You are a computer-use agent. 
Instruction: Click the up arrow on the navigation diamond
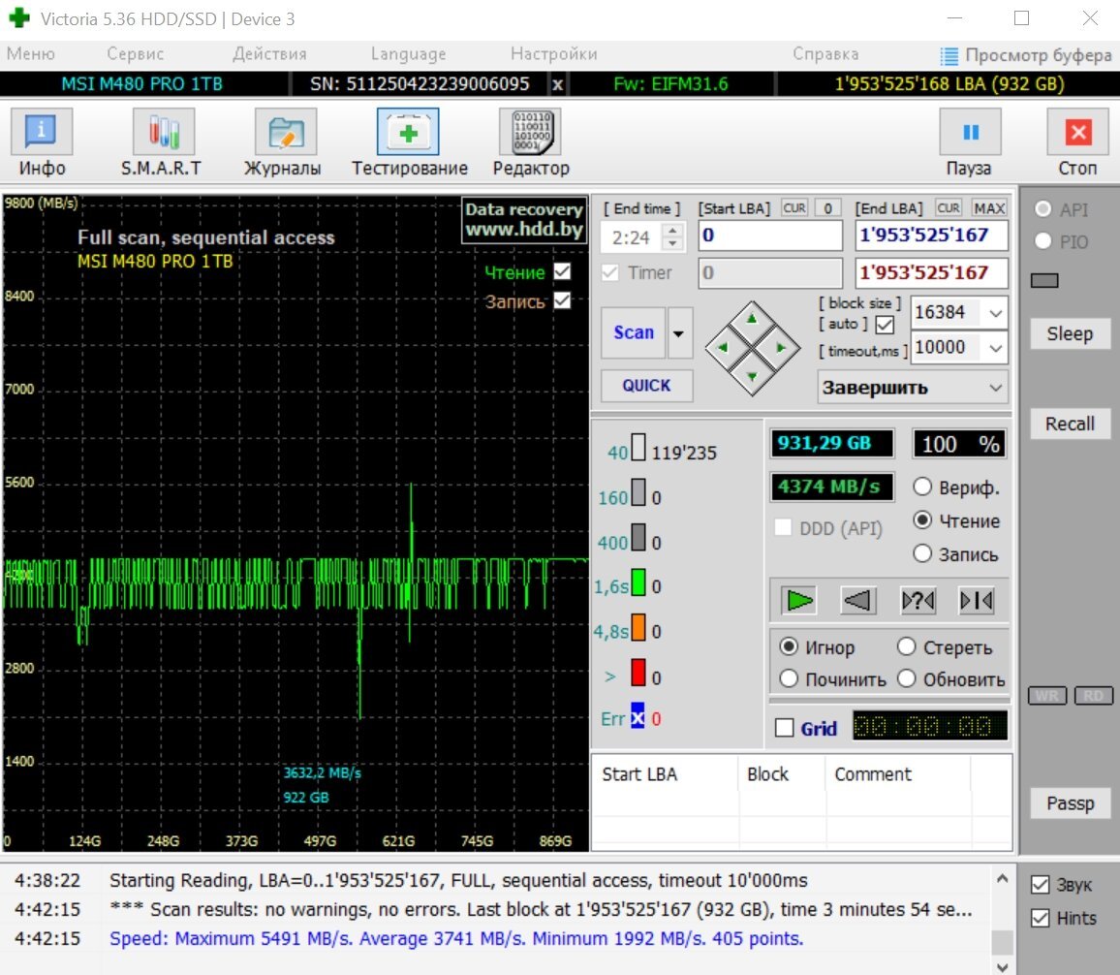pyautogui.click(x=751, y=319)
